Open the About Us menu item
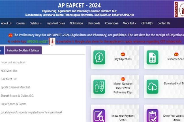The width and height of the screenshot is (184, 122). point(6,23)
